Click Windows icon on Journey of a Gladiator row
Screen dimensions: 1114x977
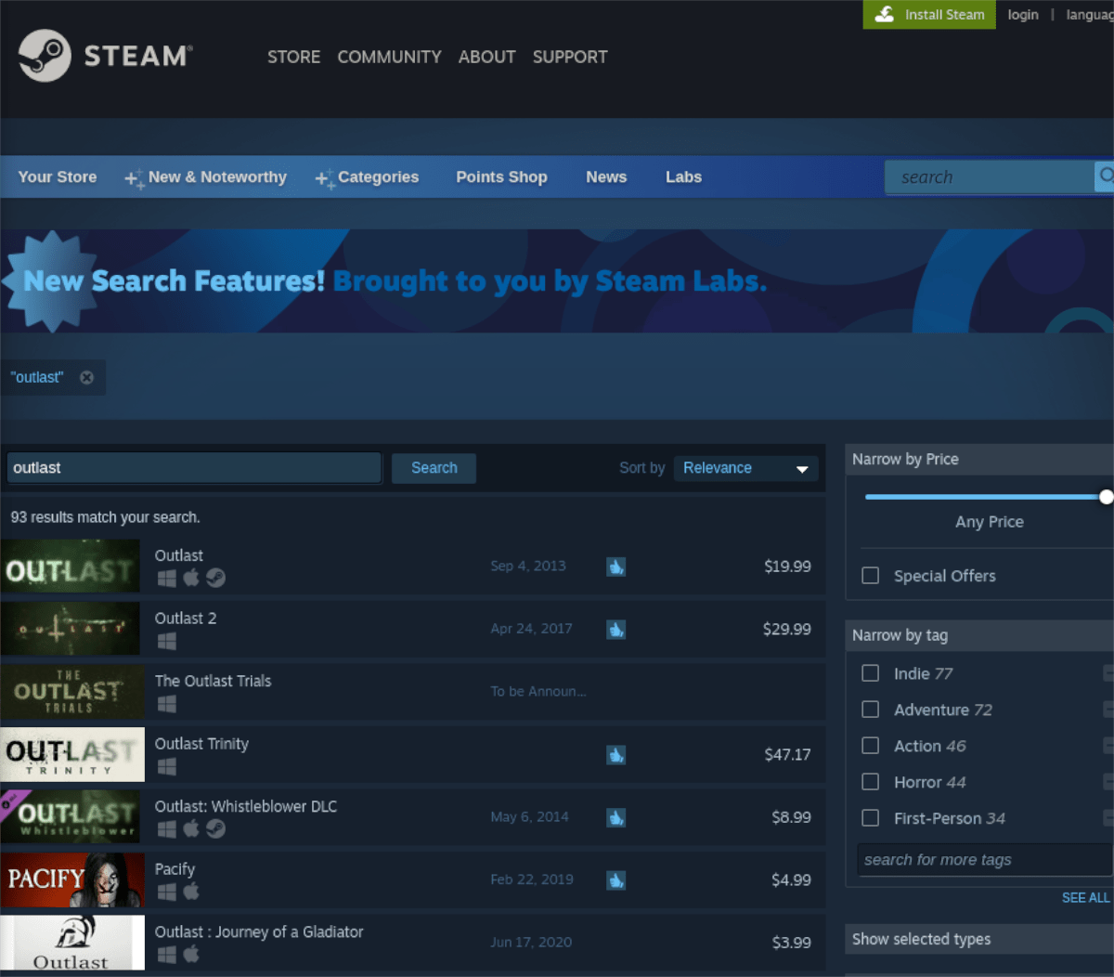click(166, 955)
